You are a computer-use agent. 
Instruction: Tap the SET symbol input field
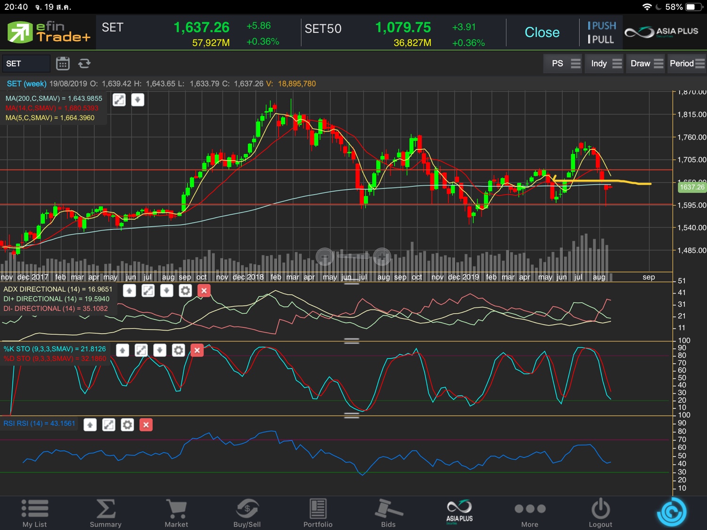click(26, 64)
